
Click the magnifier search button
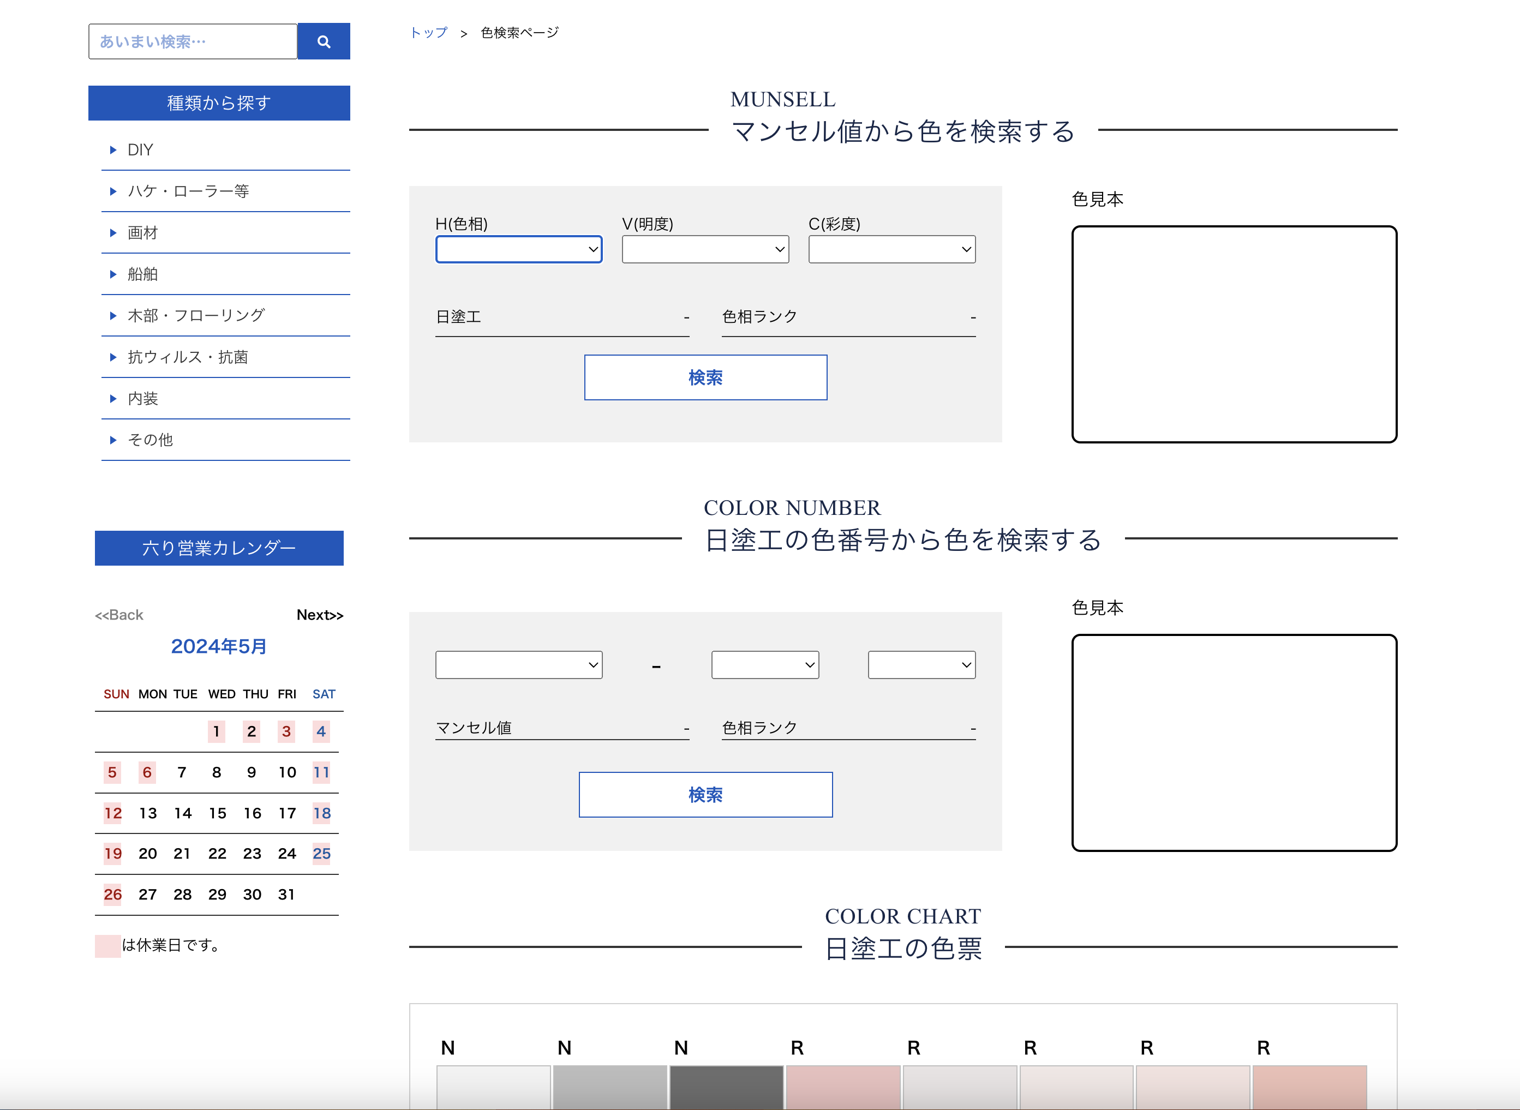tap(323, 41)
